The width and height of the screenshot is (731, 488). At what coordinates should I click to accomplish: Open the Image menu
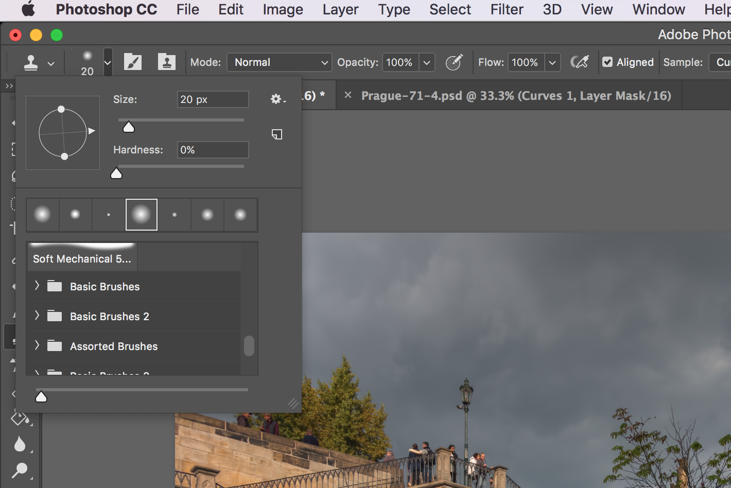click(x=283, y=9)
